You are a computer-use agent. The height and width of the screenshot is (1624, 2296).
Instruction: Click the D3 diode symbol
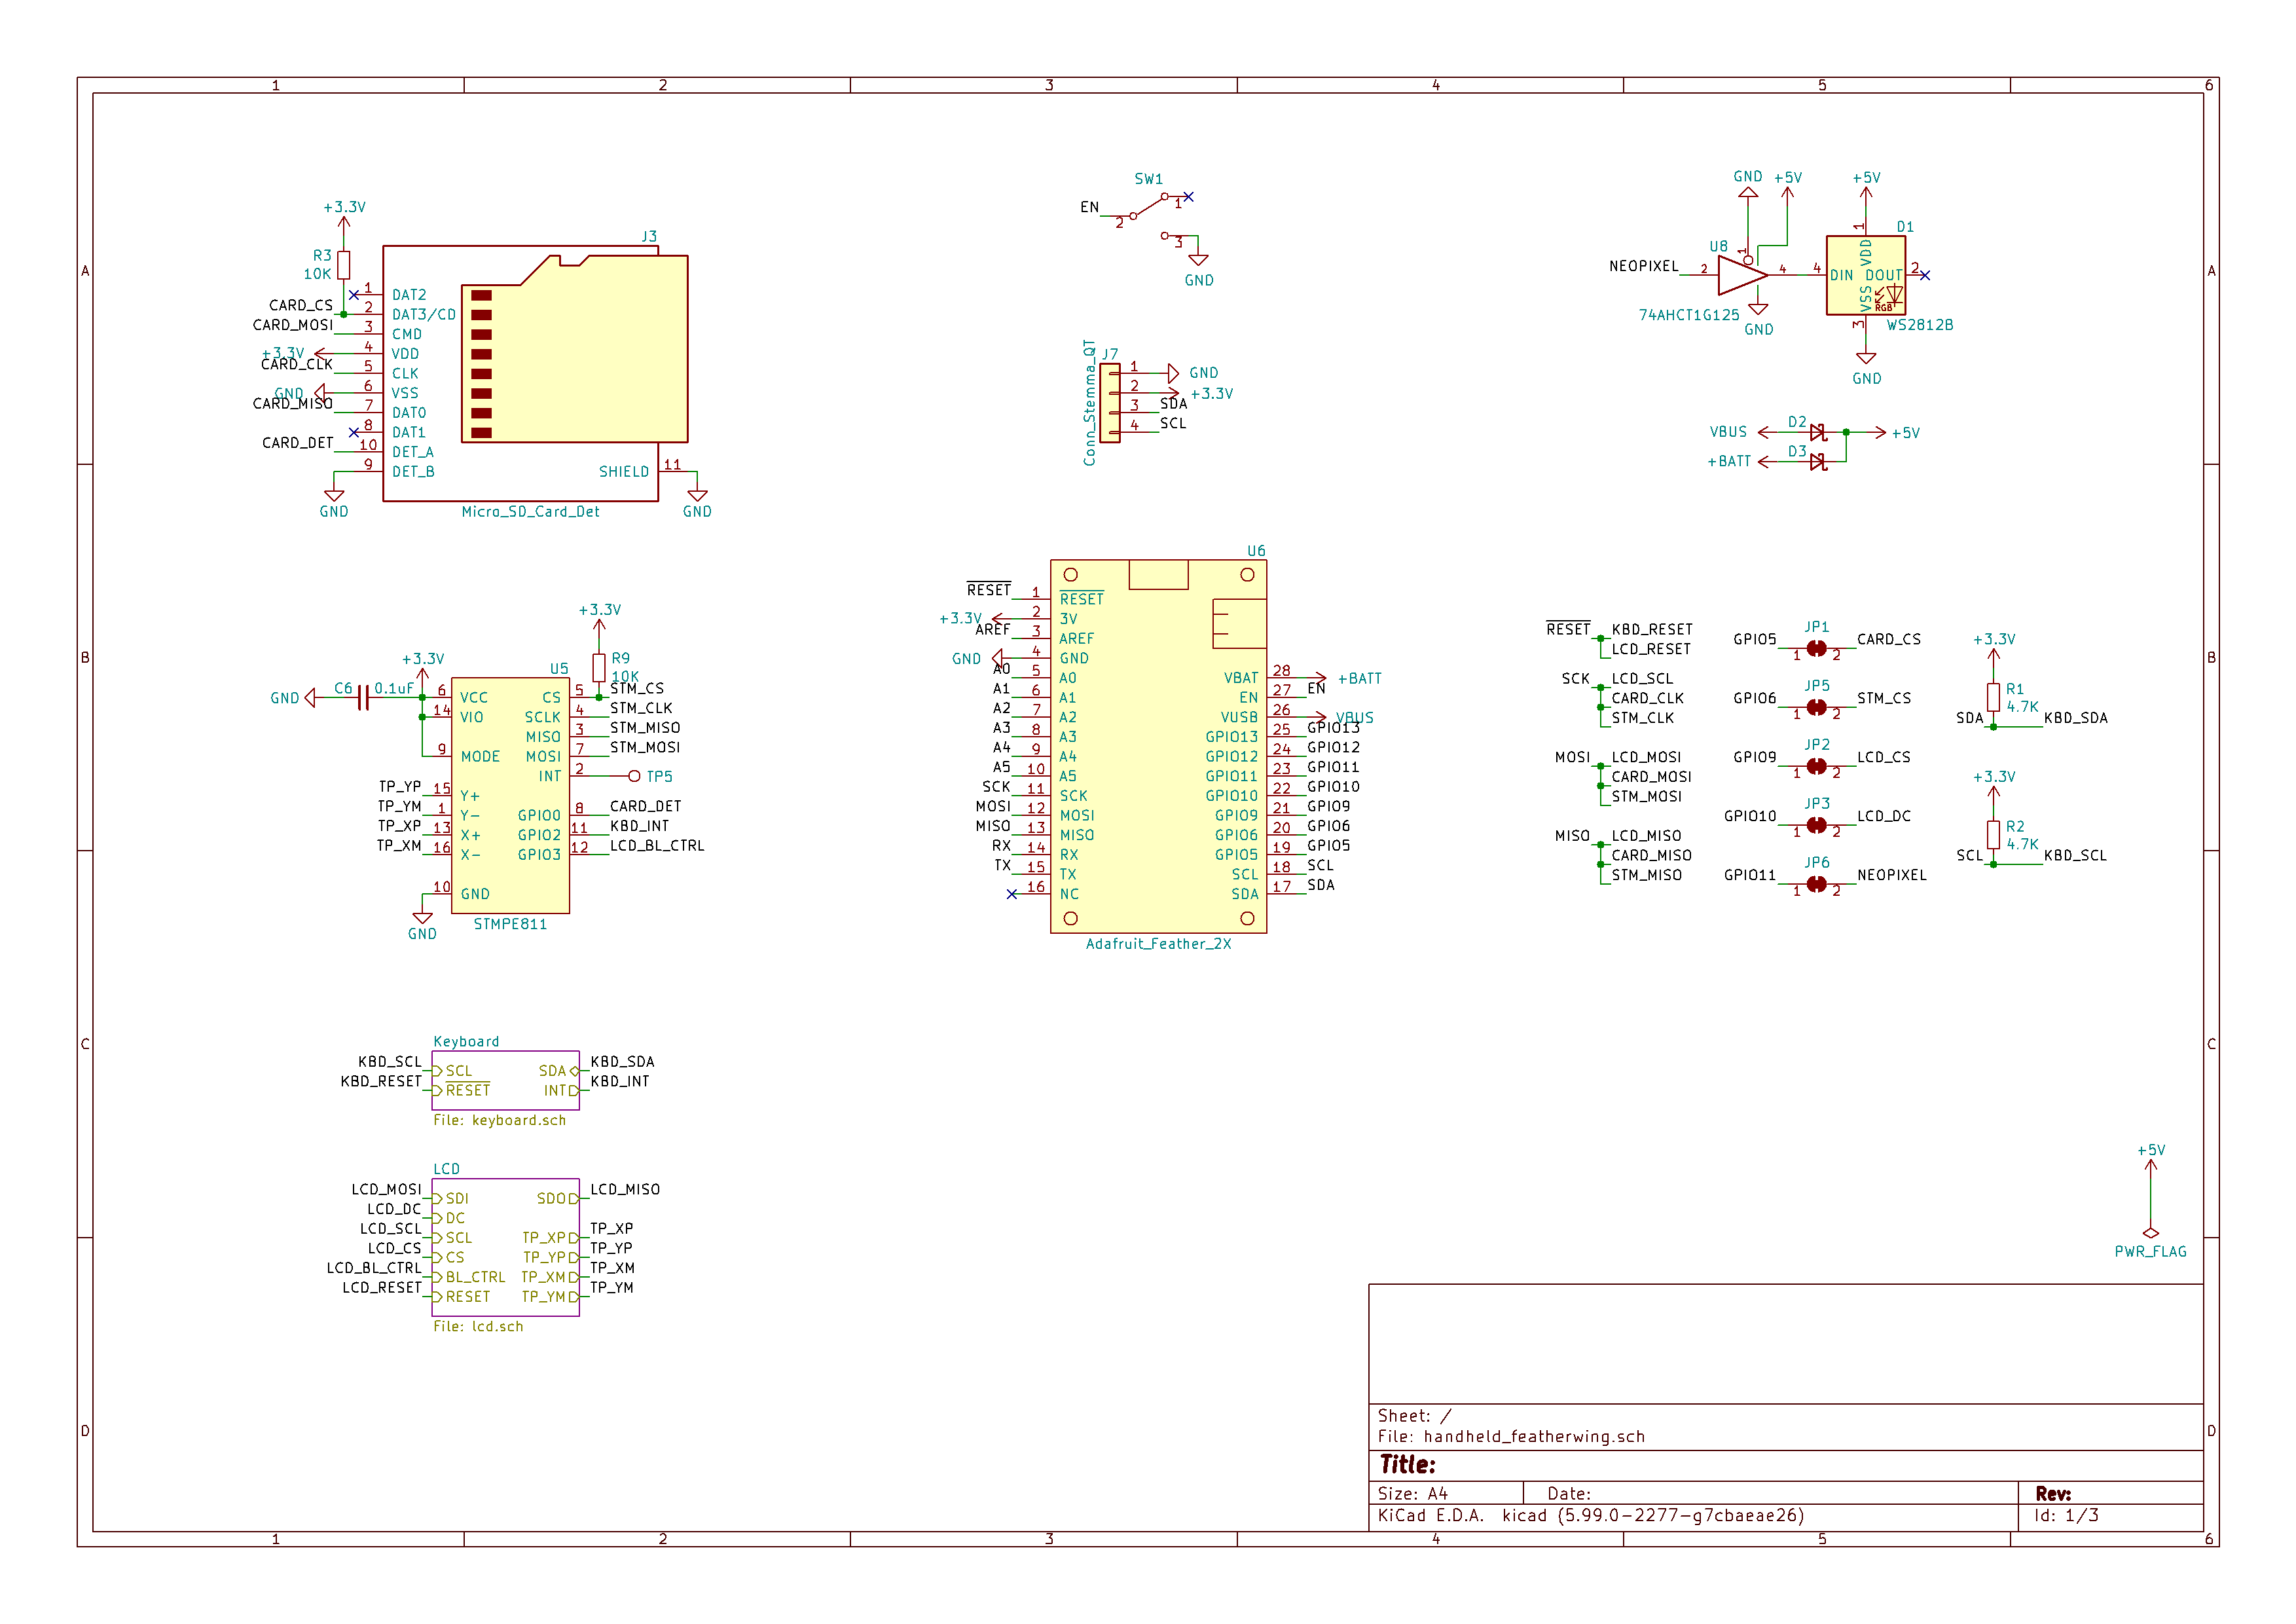point(1818,462)
